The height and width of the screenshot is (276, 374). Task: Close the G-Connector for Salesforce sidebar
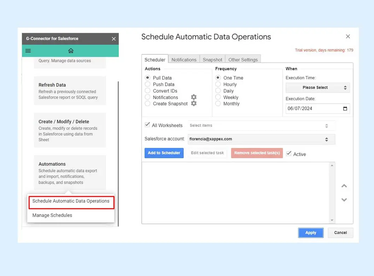tap(113, 39)
